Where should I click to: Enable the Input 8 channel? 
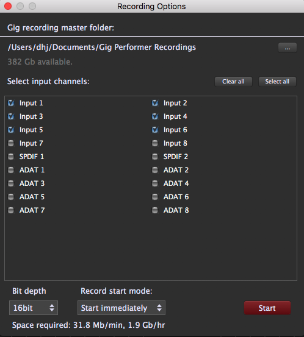pos(155,143)
